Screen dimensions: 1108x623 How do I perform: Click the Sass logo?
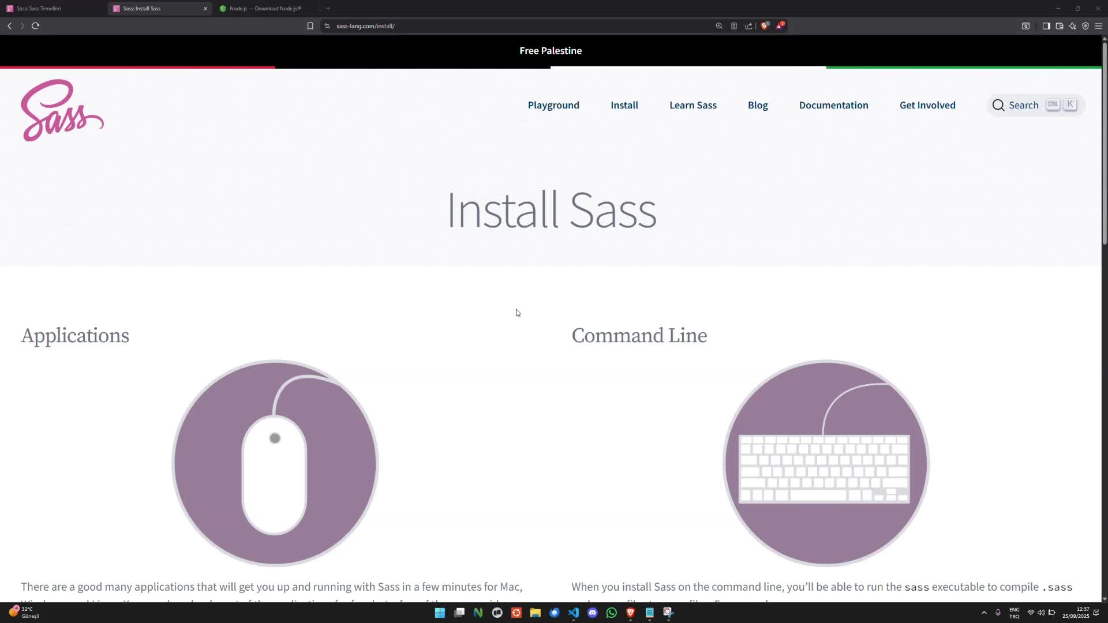click(62, 110)
